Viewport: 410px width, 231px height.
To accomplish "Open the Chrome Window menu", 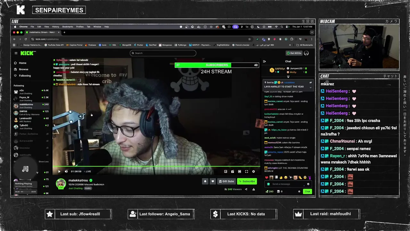I will [x=97, y=27].
